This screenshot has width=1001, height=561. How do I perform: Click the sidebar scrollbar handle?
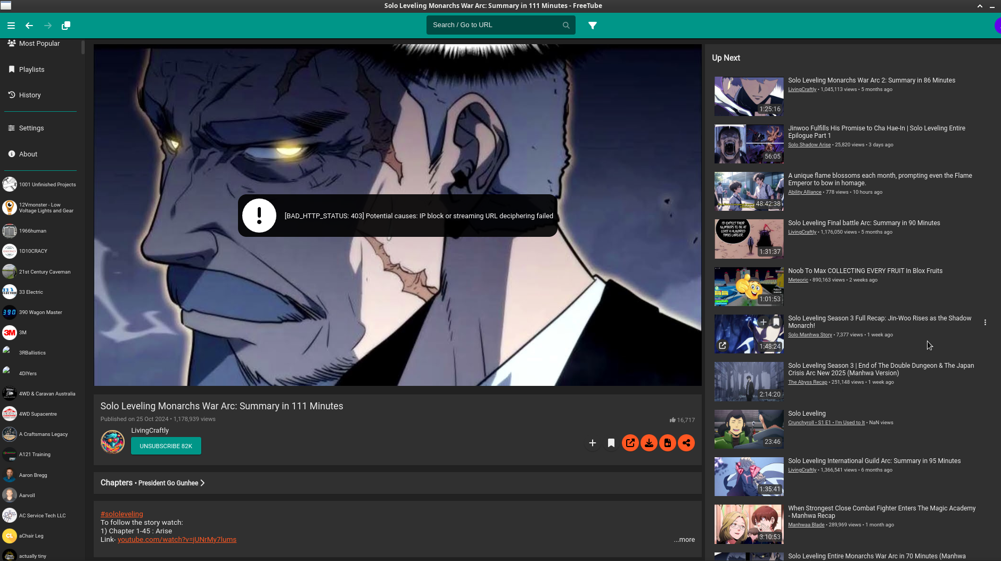point(83,47)
